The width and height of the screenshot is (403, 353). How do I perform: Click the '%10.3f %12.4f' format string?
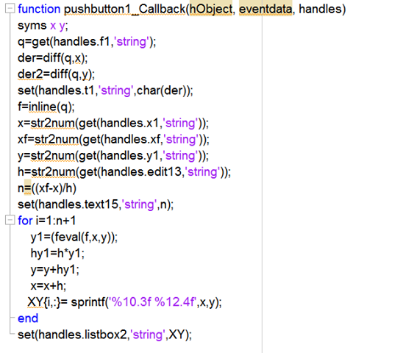tap(152, 302)
